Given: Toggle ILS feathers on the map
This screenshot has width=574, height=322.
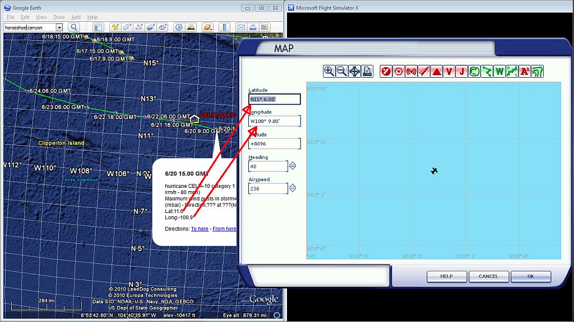Looking at the screenshot, I should 424,71.
